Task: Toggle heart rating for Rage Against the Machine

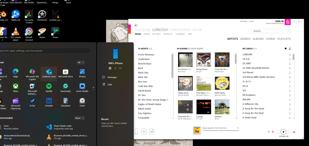Action: (238, 128)
